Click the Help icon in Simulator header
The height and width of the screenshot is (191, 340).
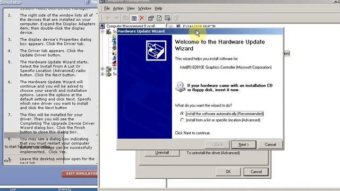pyautogui.click(x=87, y=2)
